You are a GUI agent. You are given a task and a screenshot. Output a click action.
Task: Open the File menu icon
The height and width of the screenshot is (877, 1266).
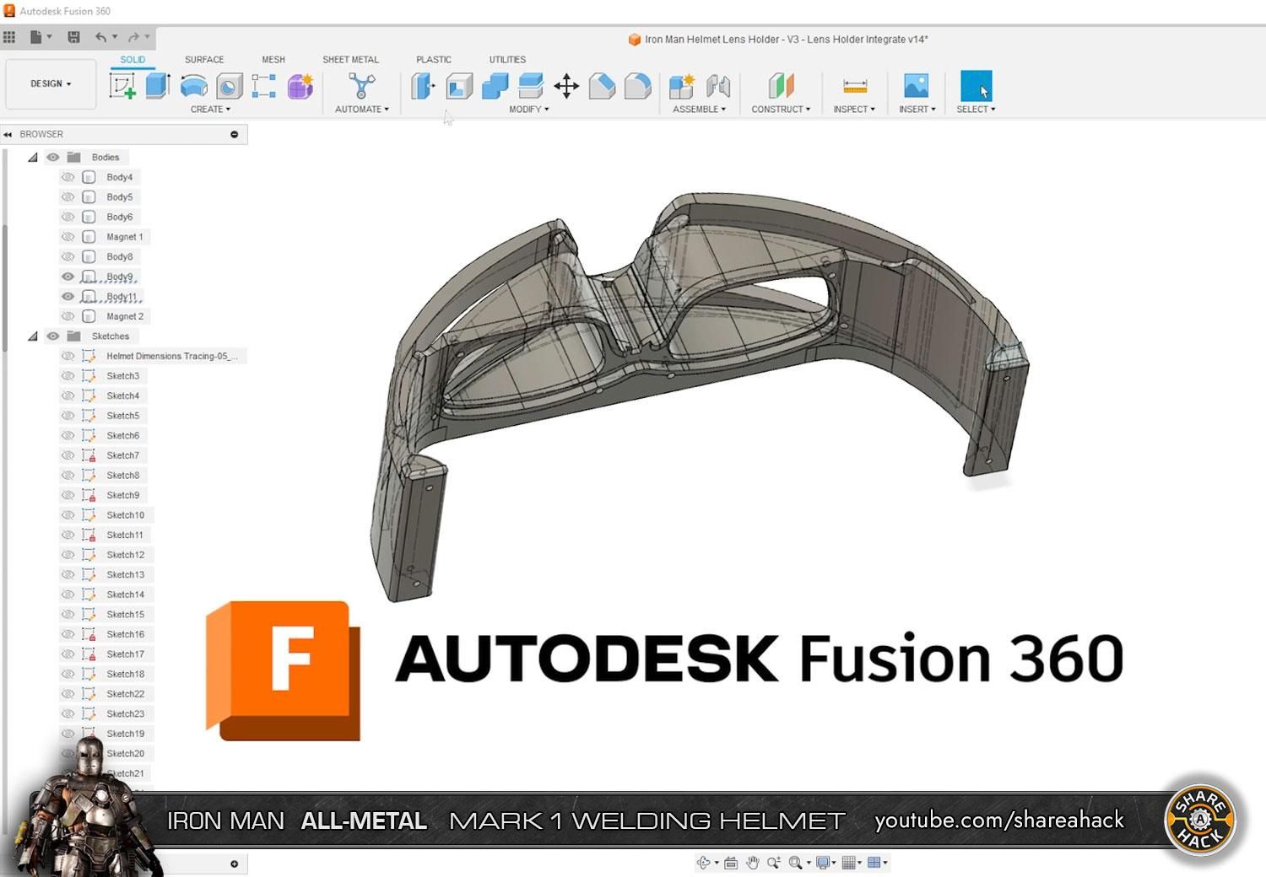point(36,37)
